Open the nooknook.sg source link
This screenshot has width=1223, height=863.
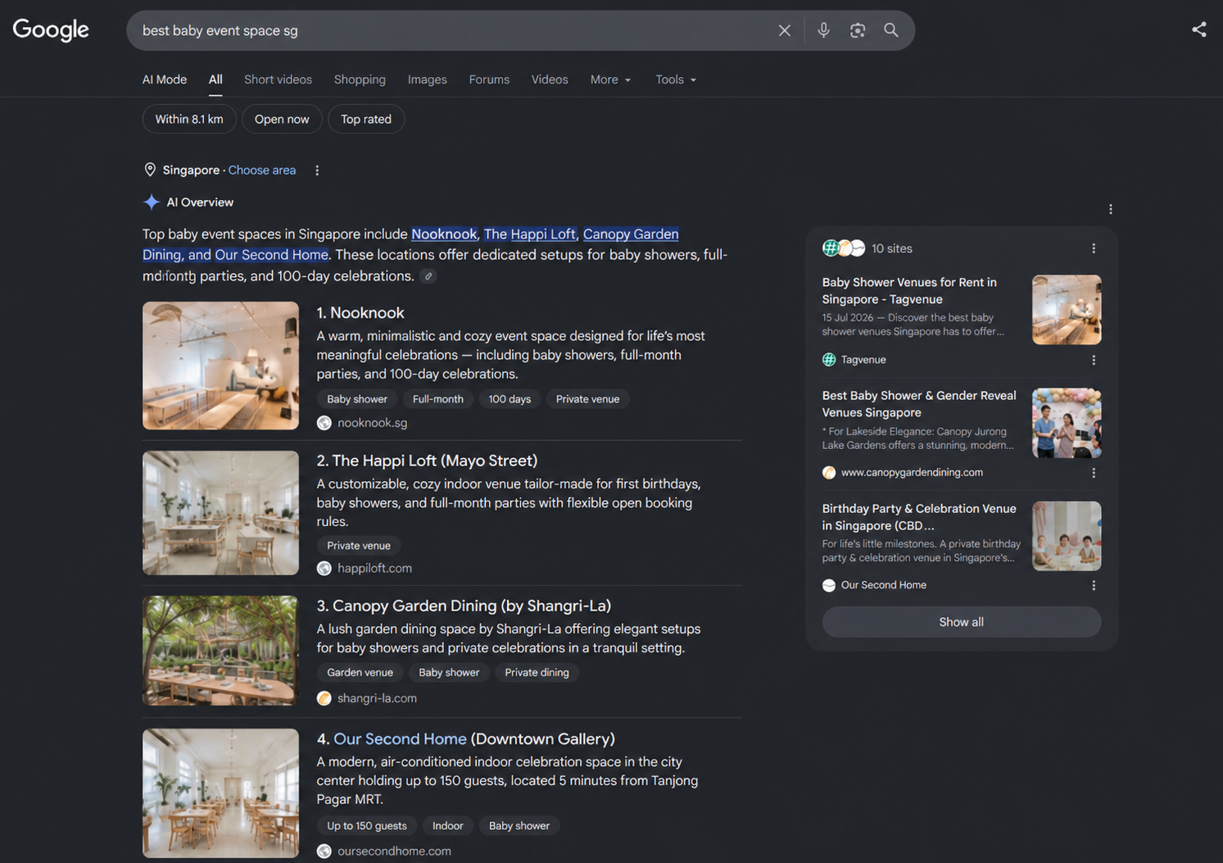[x=372, y=423]
